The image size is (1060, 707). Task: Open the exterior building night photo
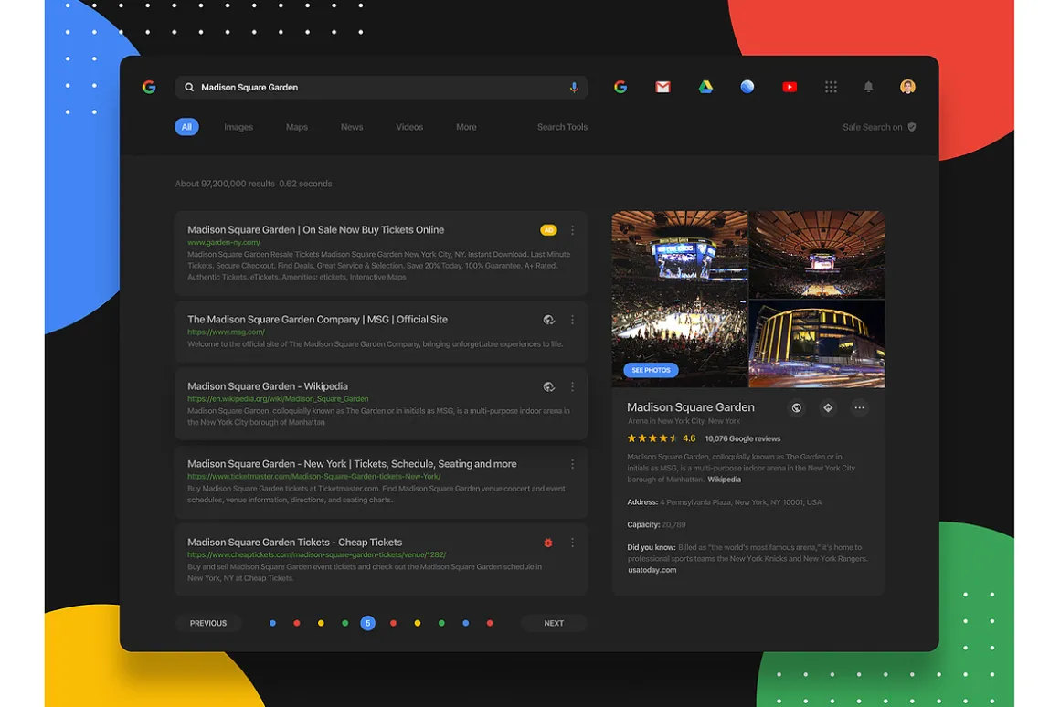point(817,343)
